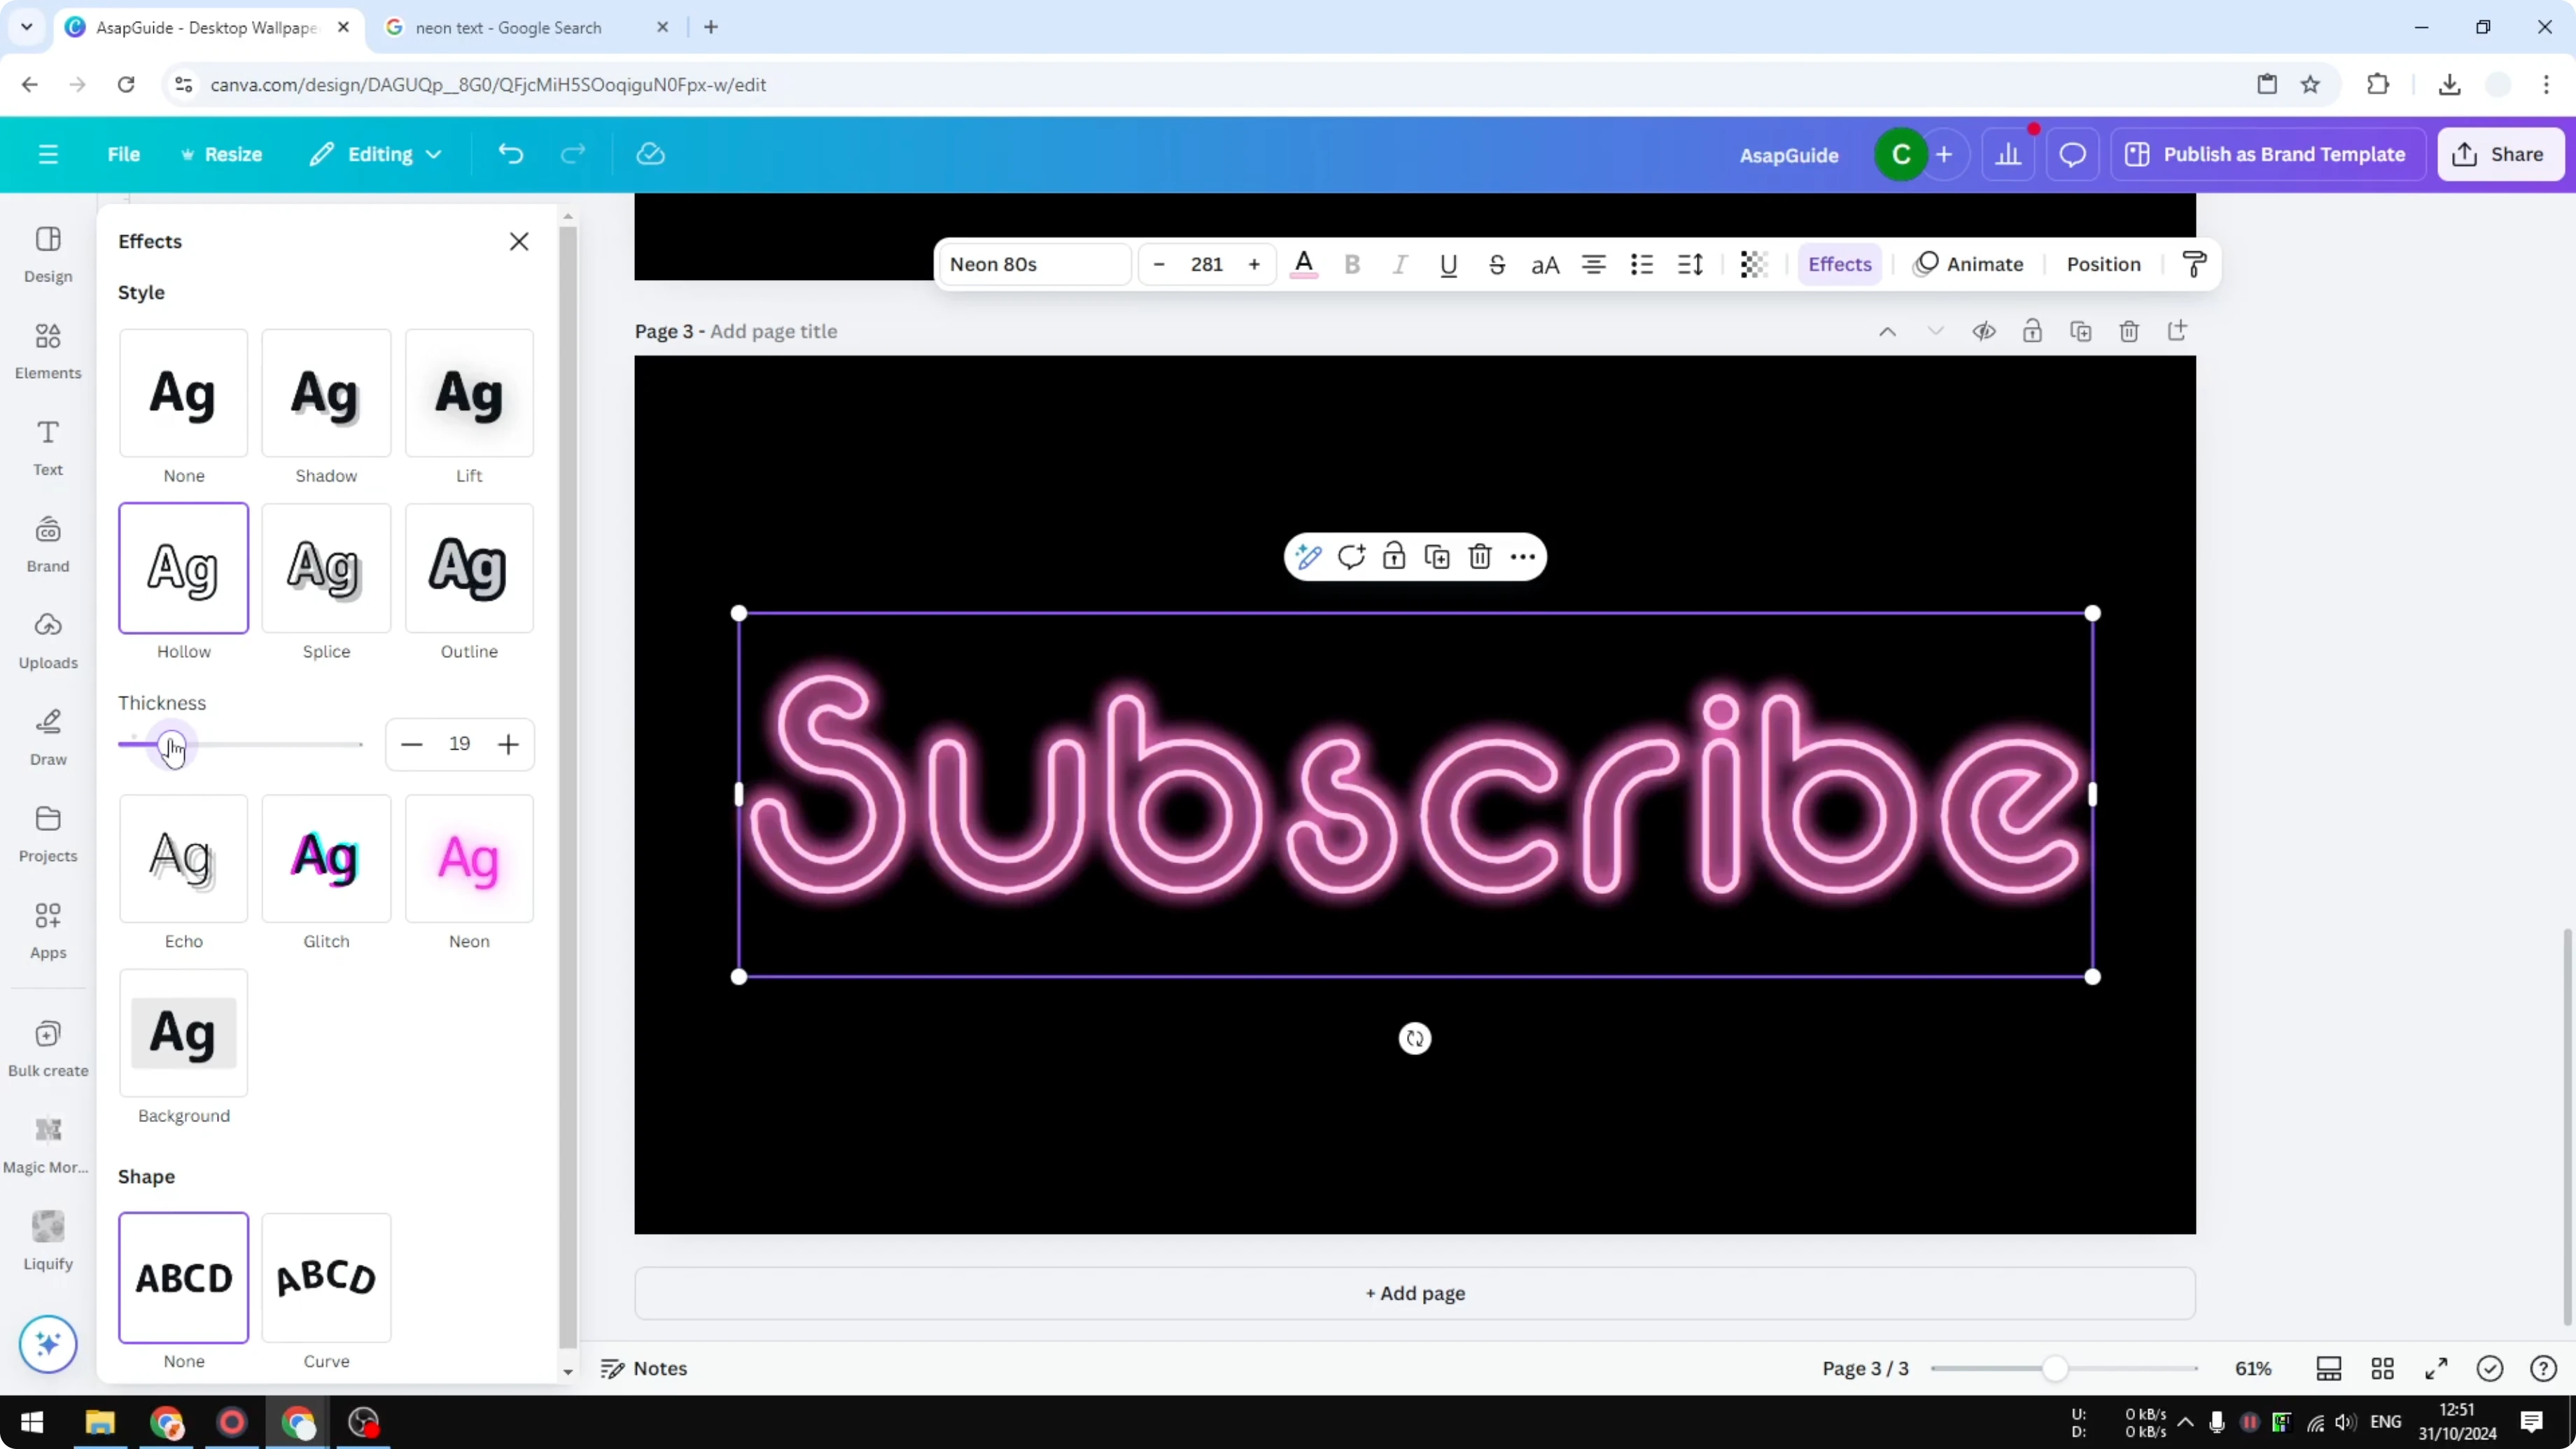Expand the page navigation down arrow
This screenshot has height=1449, width=2576.
tap(1935, 331)
